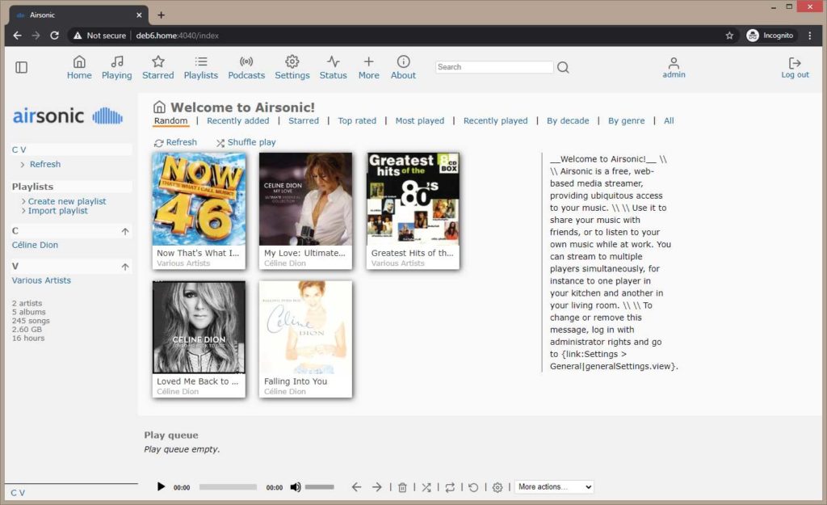
Task: Collapse the V artist index arrow
Action: pos(125,267)
